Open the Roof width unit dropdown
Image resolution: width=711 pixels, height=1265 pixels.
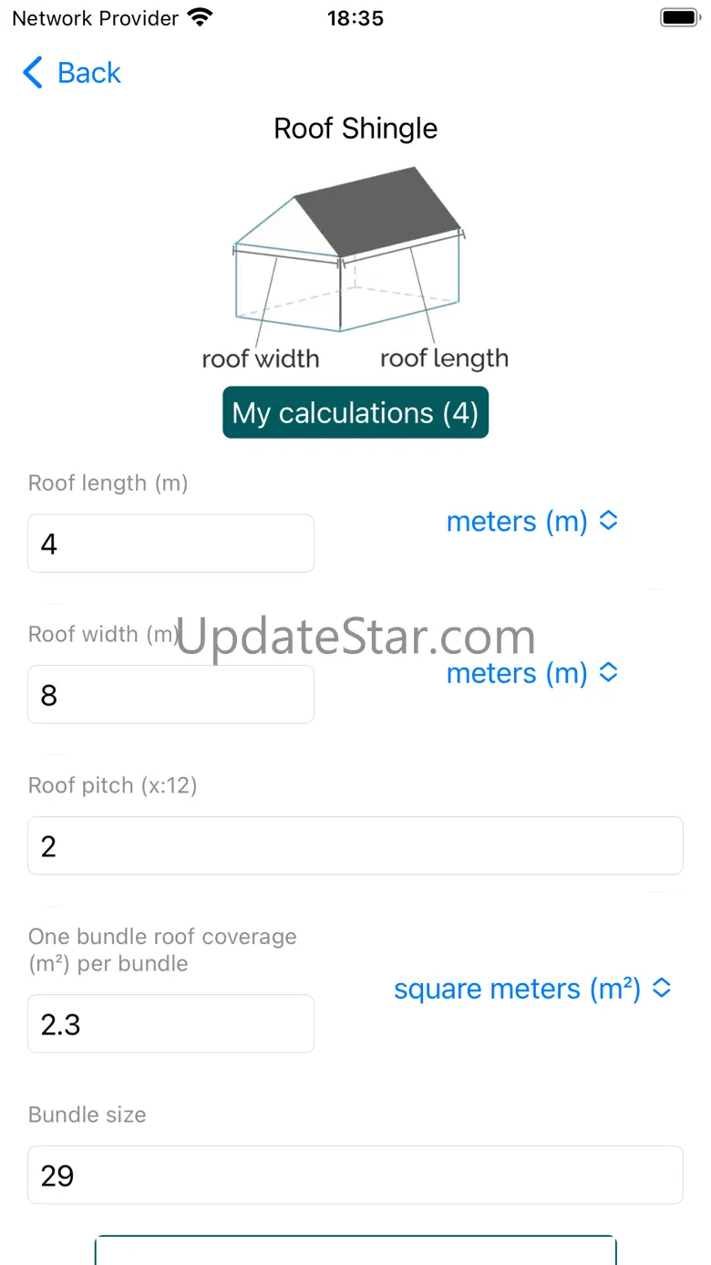[x=532, y=673]
